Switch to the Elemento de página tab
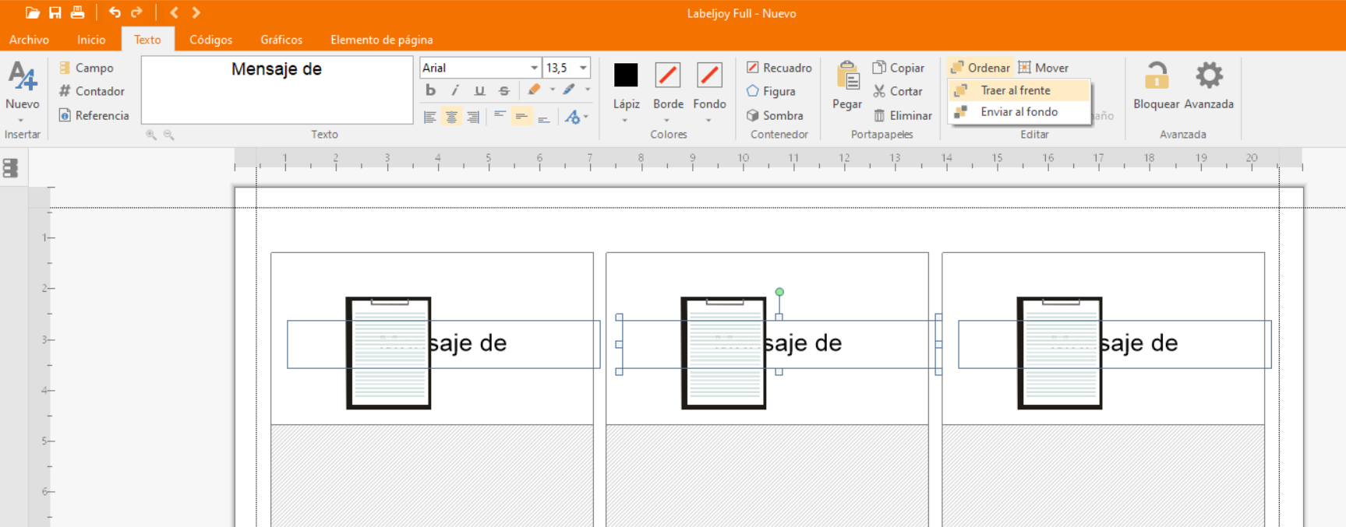 coord(381,40)
